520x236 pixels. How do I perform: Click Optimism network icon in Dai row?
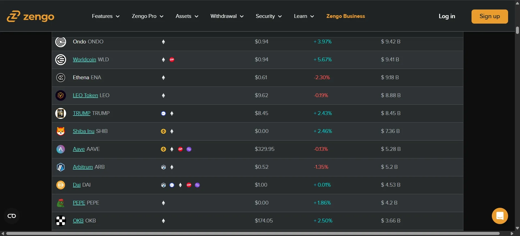[x=189, y=185]
